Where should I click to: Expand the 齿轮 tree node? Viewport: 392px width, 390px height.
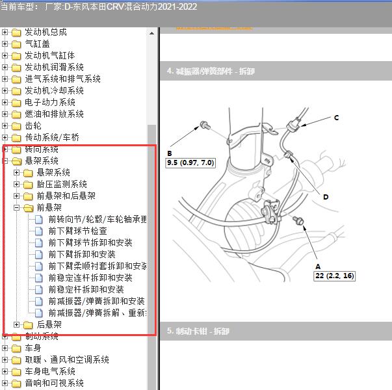pos(5,125)
